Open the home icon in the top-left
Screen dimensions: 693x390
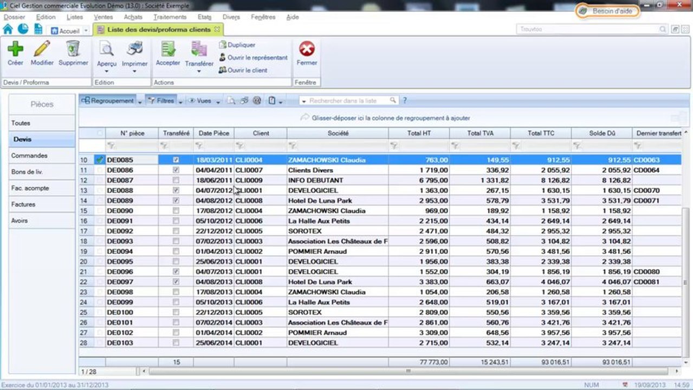[x=8, y=29]
